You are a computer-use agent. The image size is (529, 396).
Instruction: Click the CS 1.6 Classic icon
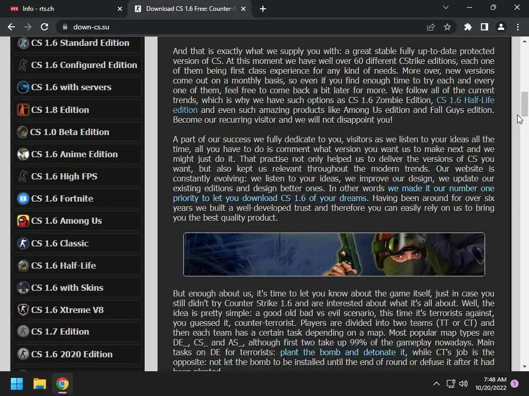pos(23,243)
